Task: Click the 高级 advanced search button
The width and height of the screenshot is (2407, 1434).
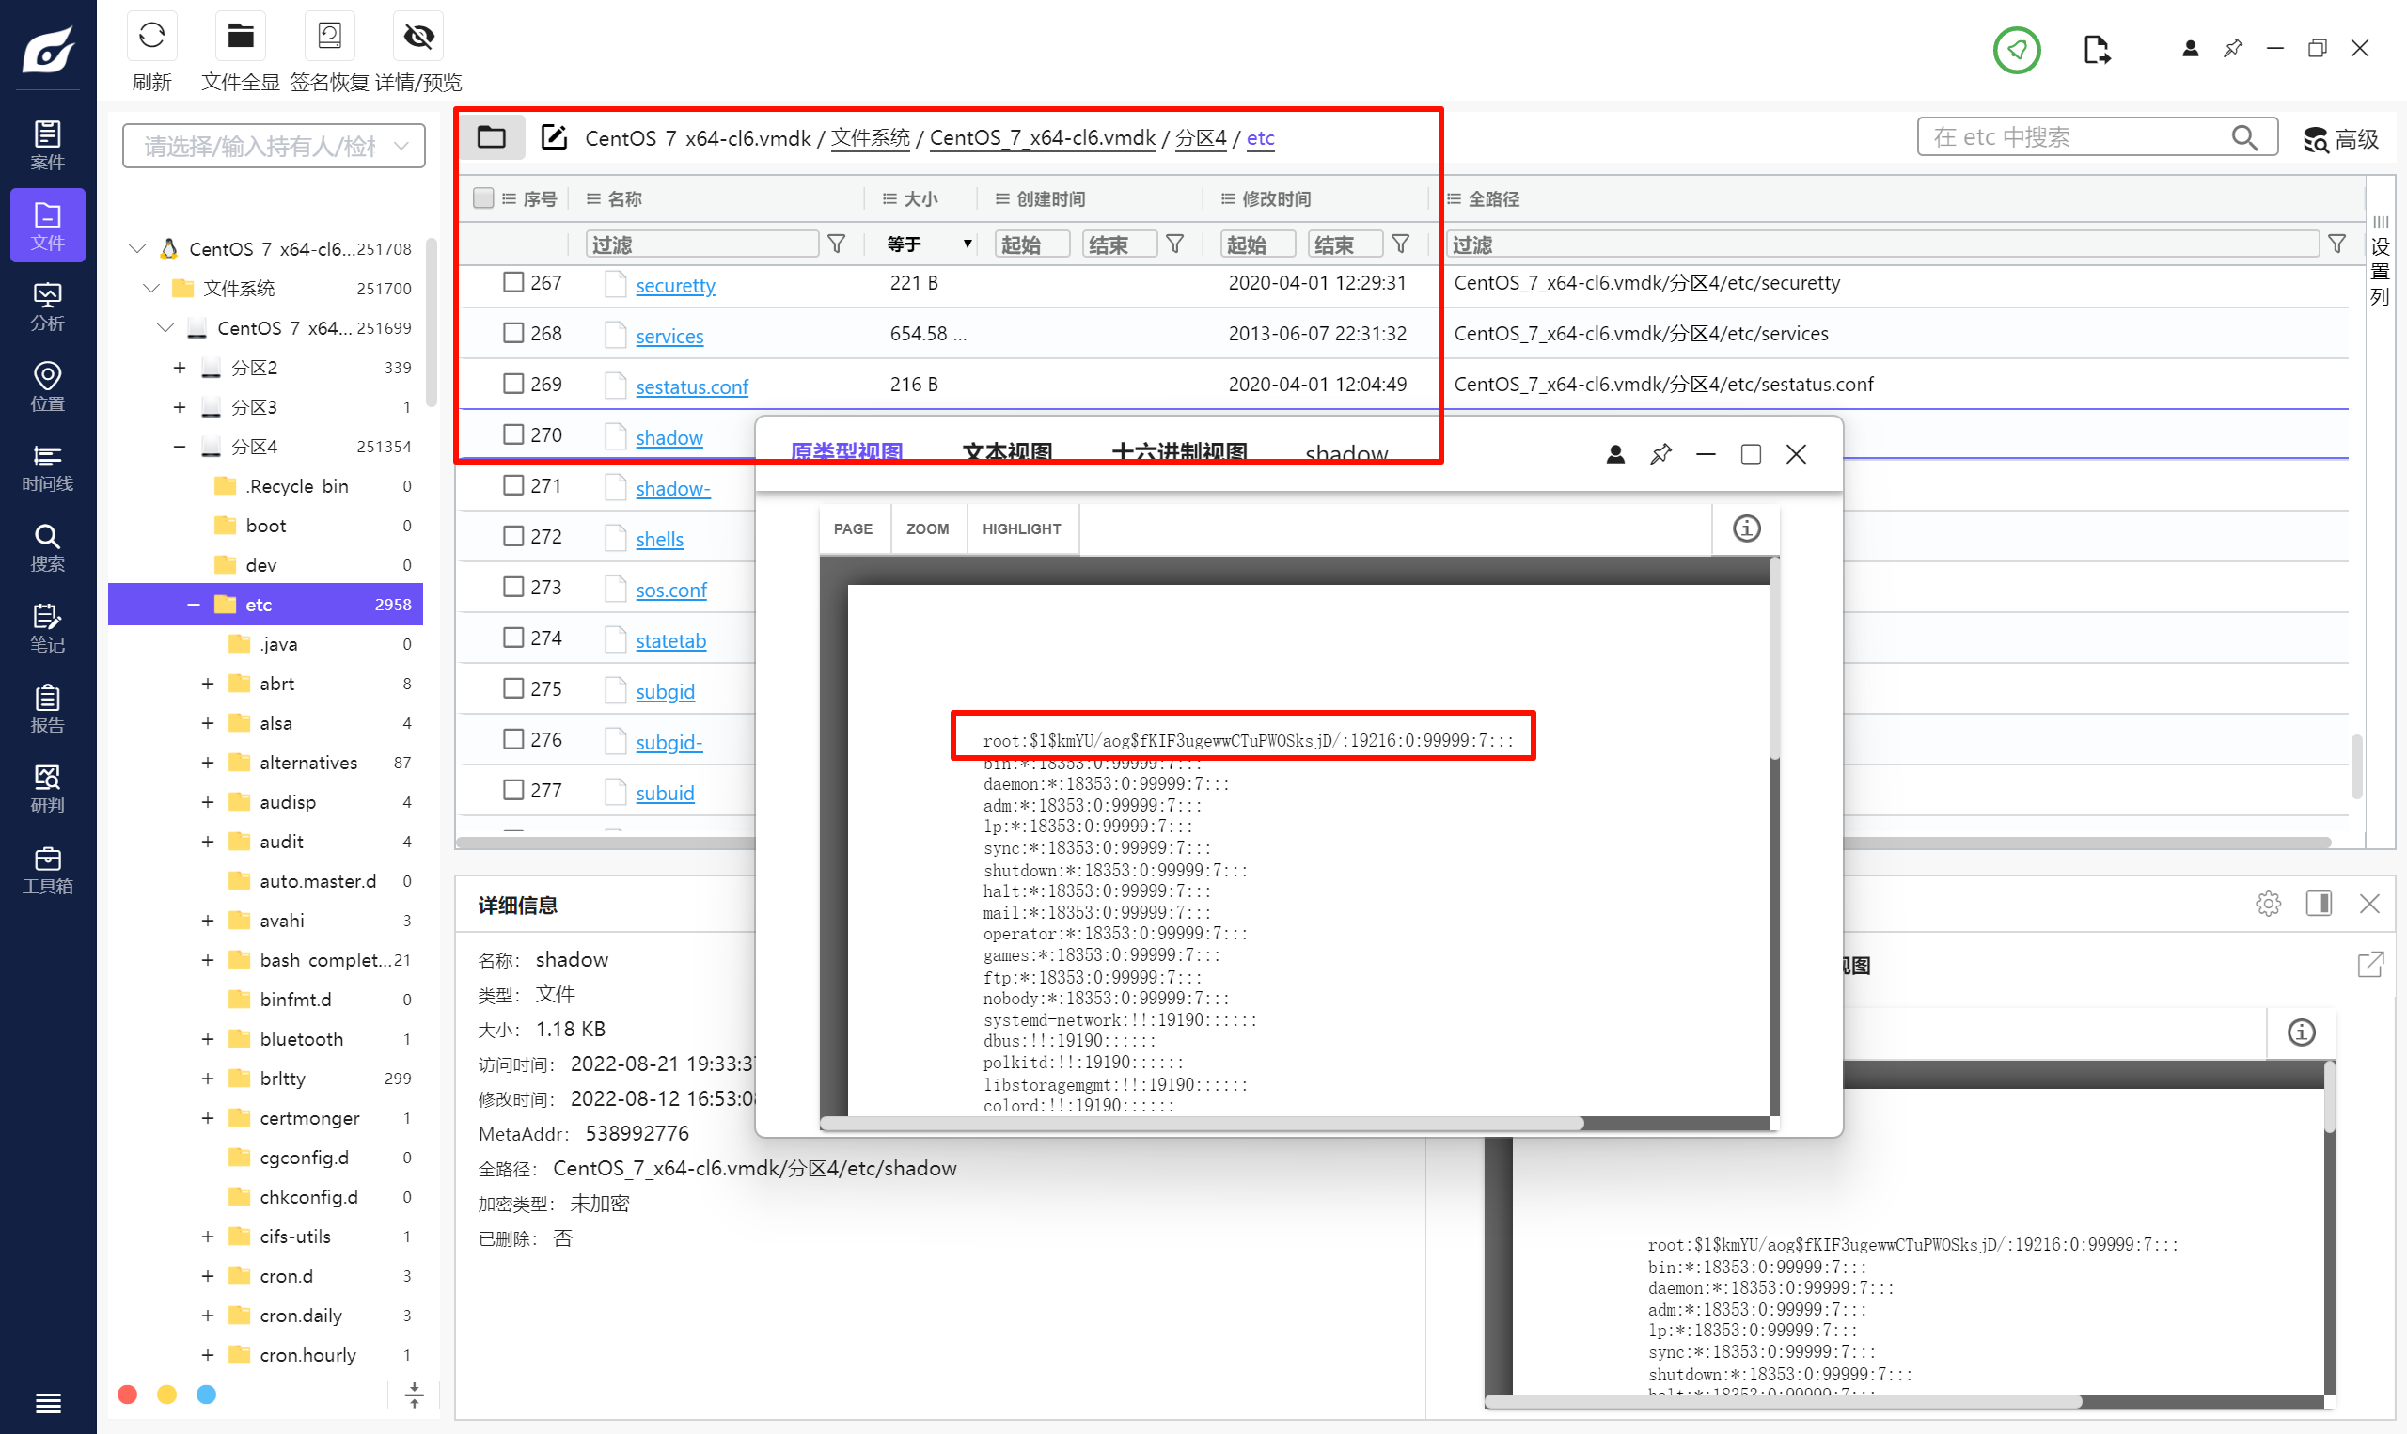Action: point(2340,139)
